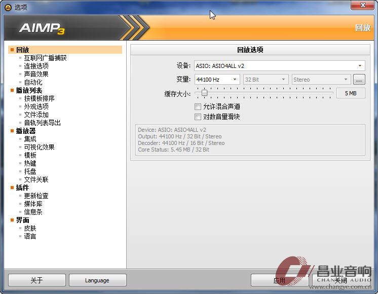Open the 44100 Hz sample rate dropdown

point(217,80)
